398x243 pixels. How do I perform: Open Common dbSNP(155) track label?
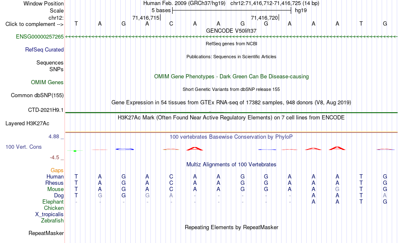pos(37,96)
